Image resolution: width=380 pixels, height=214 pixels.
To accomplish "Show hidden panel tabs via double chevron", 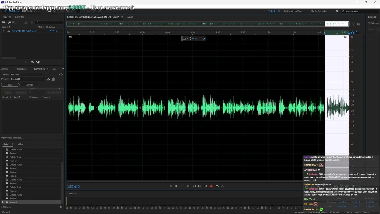I will [x=62, y=69].
